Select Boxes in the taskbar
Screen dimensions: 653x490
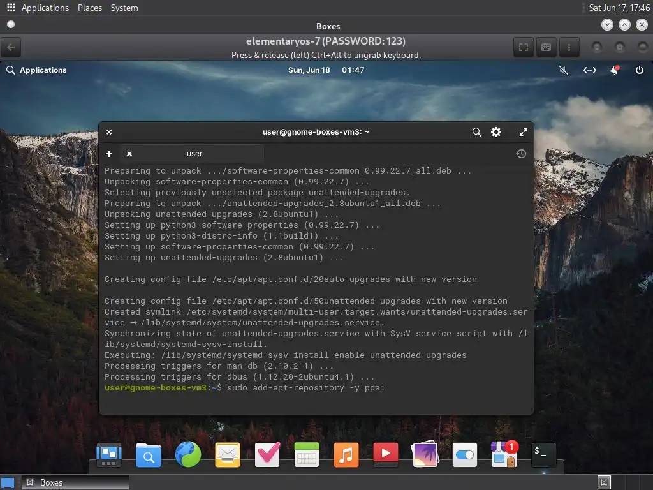coord(75,482)
